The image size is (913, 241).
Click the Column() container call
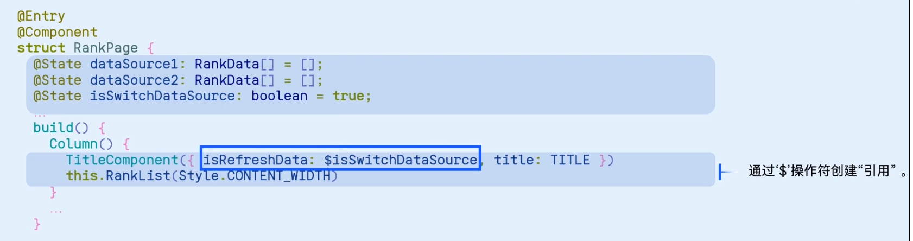[x=81, y=144]
